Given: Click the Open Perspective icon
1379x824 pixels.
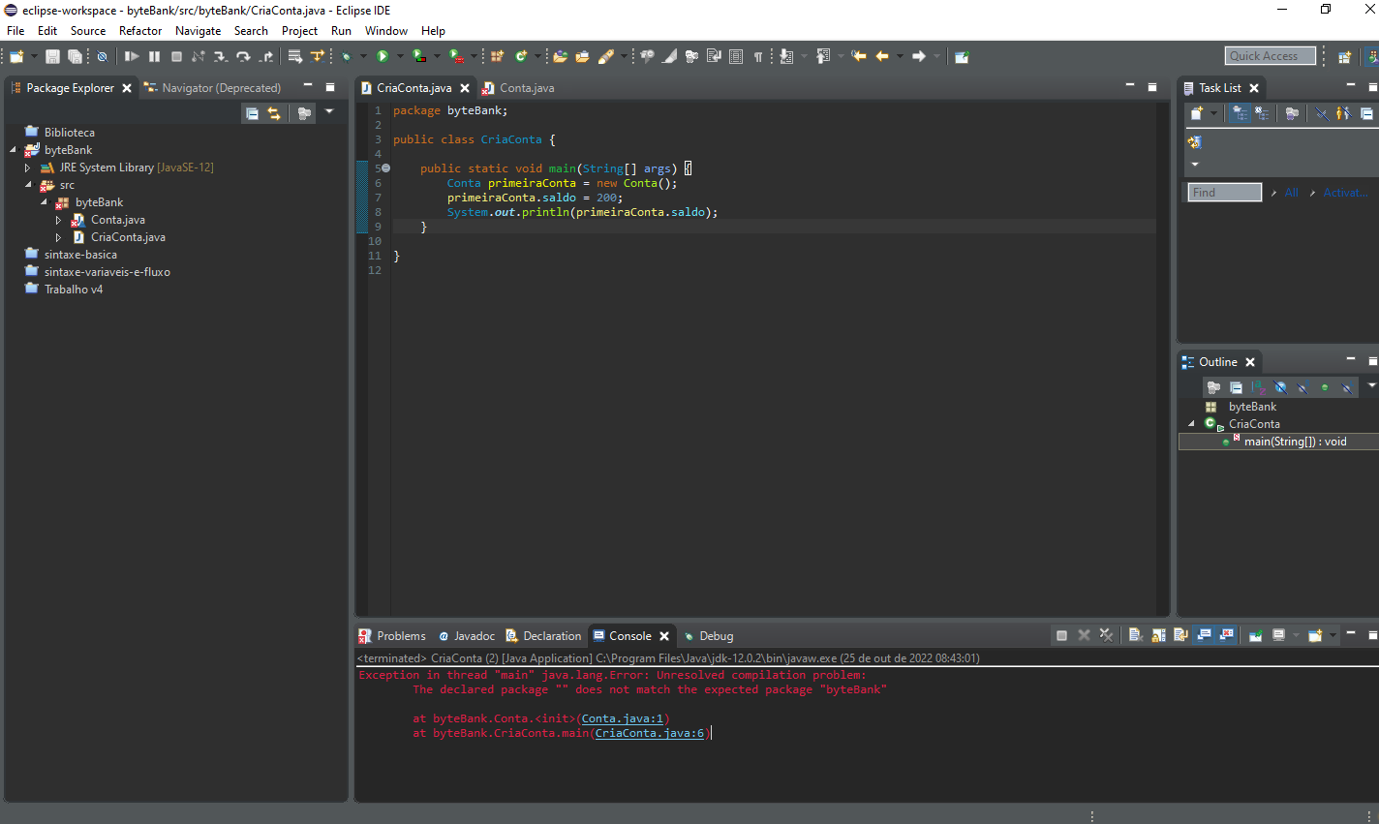Looking at the screenshot, I should point(1344,56).
